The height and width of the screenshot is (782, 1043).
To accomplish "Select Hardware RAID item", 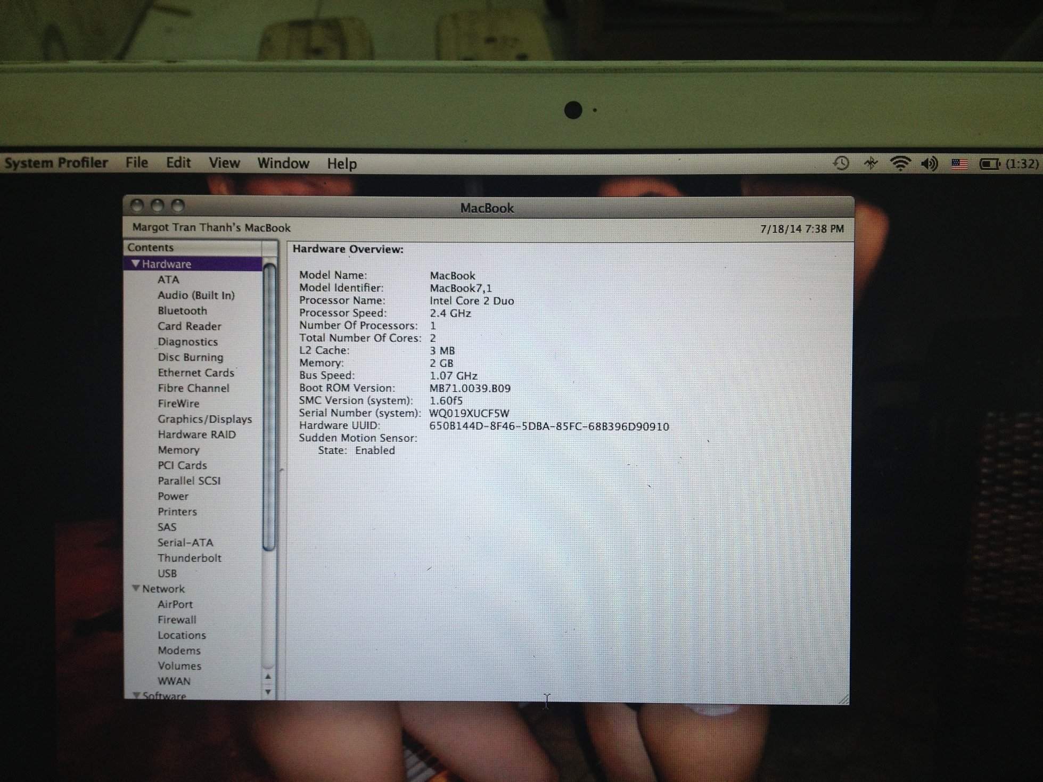I will click(196, 434).
